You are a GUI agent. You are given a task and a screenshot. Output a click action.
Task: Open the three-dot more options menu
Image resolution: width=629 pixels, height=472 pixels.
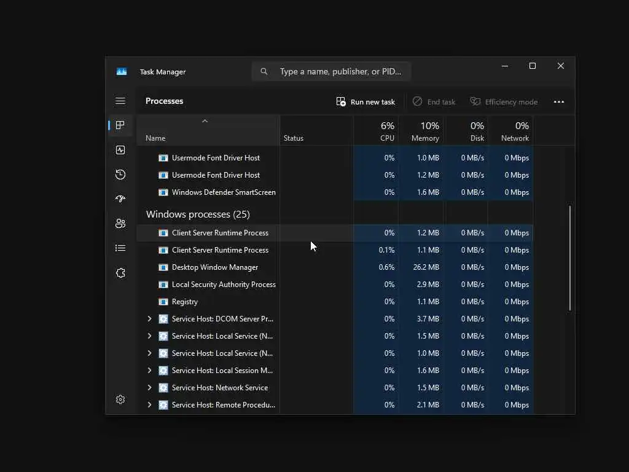point(559,102)
